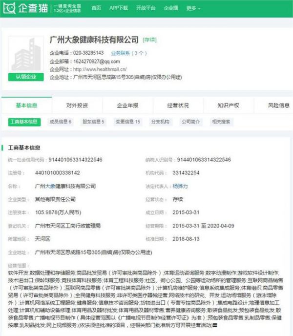Click 其他有限责任公司 company type value
Screen dimensions: 293x336
pos(55,199)
